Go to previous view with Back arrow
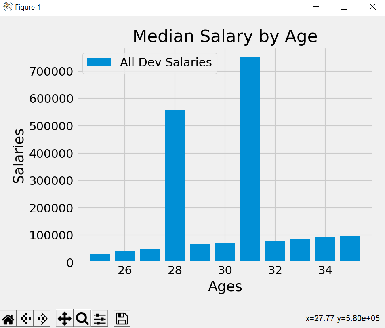Image resolution: width=385 pixels, height=328 pixels. pyautogui.click(x=25, y=318)
